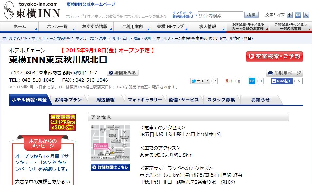312x185 pixels.
Task: Click breadcrumb link 東京
Action: pyautogui.click(x=103, y=38)
